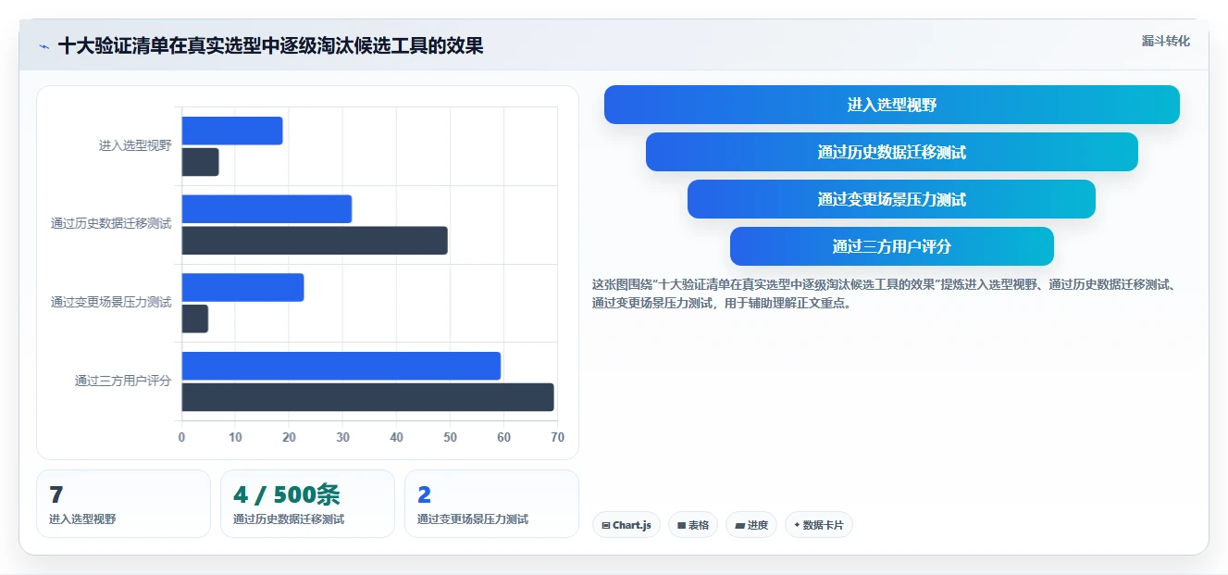The image size is (1228, 575).
Task: Click the 数据卡片 chip
Action: point(818,525)
